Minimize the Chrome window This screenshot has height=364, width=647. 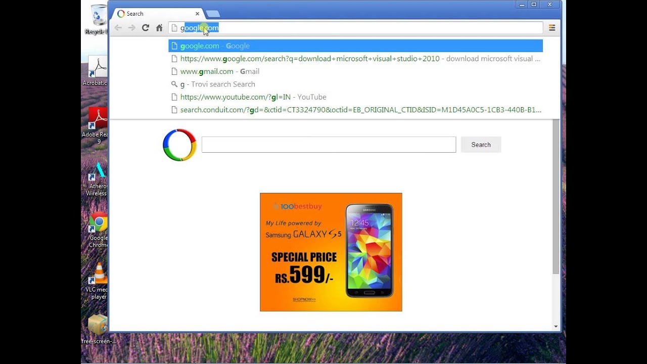pyautogui.click(x=522, y=5)
